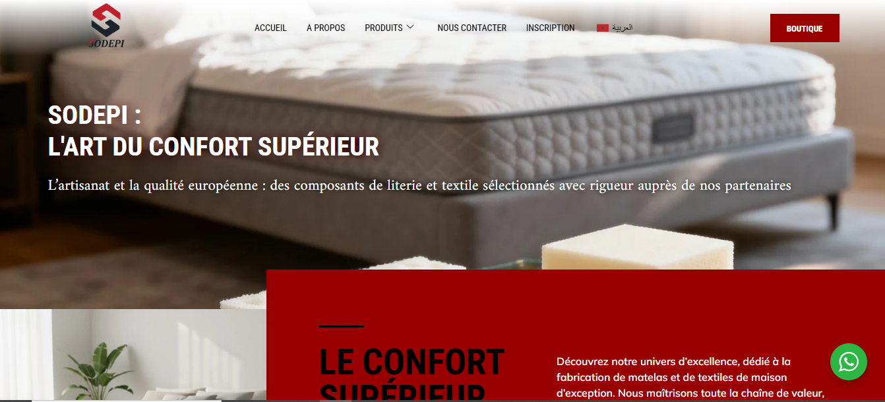Select NOUS CONTACTER in the navigation
Screen dimensions: 885x402
472,28
